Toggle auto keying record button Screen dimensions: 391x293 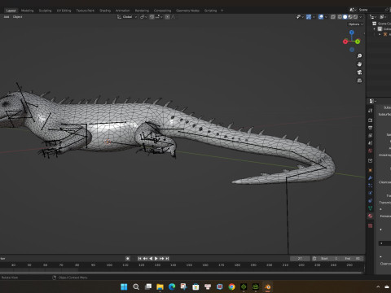coord(128,258)
